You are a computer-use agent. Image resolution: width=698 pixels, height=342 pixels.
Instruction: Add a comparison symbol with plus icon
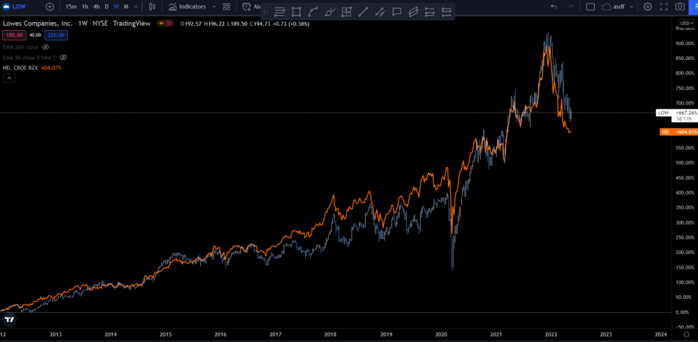click(x=50, y=7)
